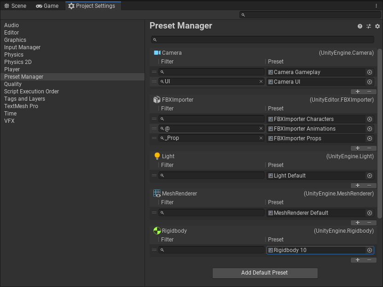Focus the Preset Manager search field
The image size is (383, 287).
click(x=262, y=40)
